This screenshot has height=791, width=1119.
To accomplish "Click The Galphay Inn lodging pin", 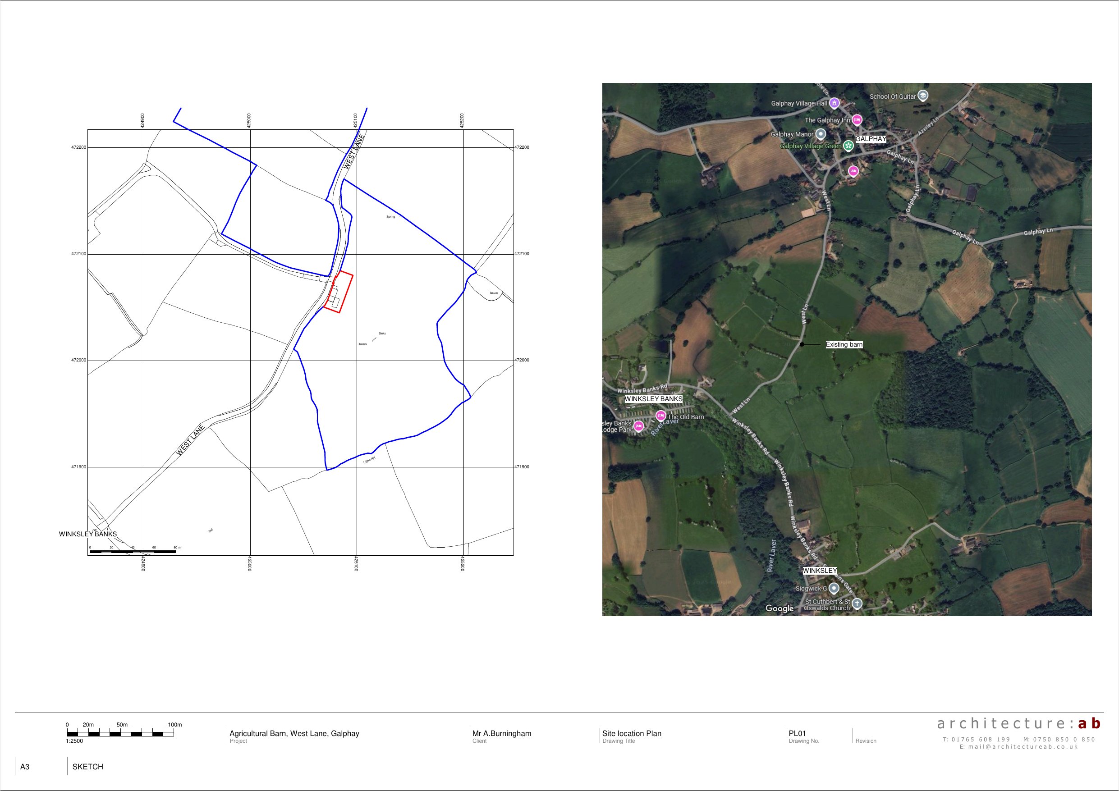I will click(857, 119).
